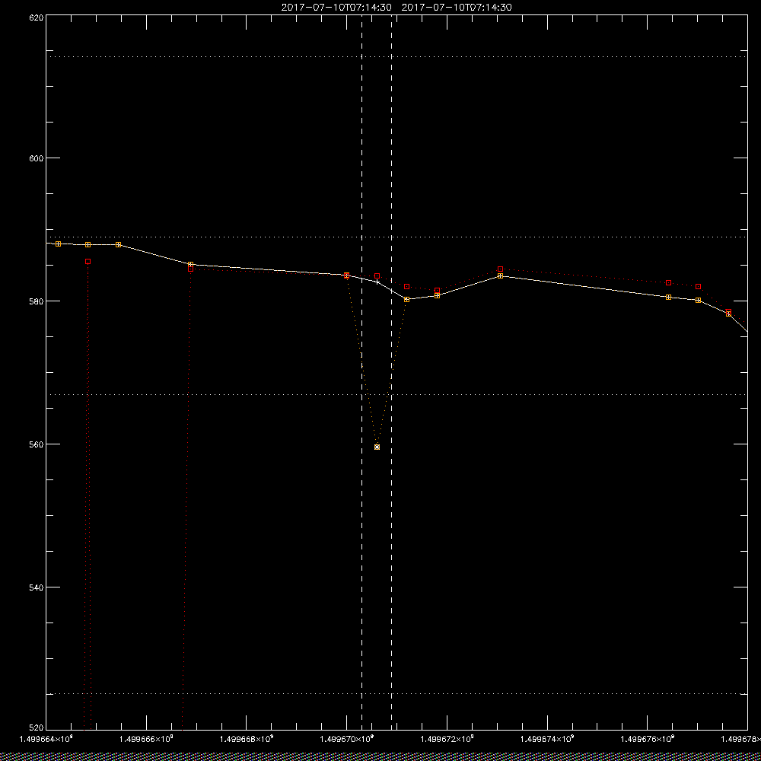Click the orange point at 580 right after the right dashed line
The image size is (761, 761).
point(406,299)
